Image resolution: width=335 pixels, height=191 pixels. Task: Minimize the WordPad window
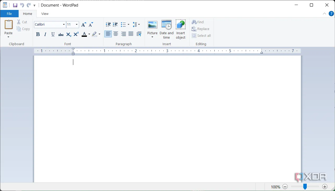(296, 5)
